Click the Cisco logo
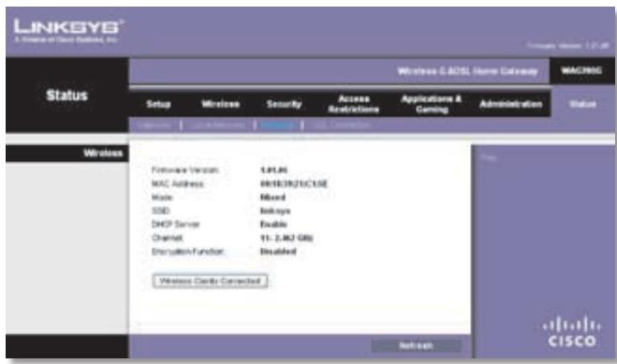The height and width of the screenshot is (364, 617). point(572,332)
